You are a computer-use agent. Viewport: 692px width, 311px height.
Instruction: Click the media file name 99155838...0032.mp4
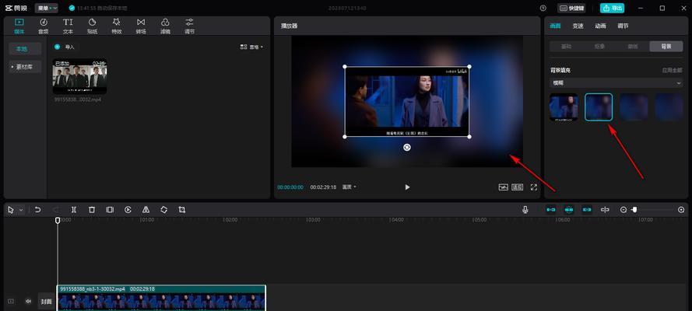coord(78,100)
